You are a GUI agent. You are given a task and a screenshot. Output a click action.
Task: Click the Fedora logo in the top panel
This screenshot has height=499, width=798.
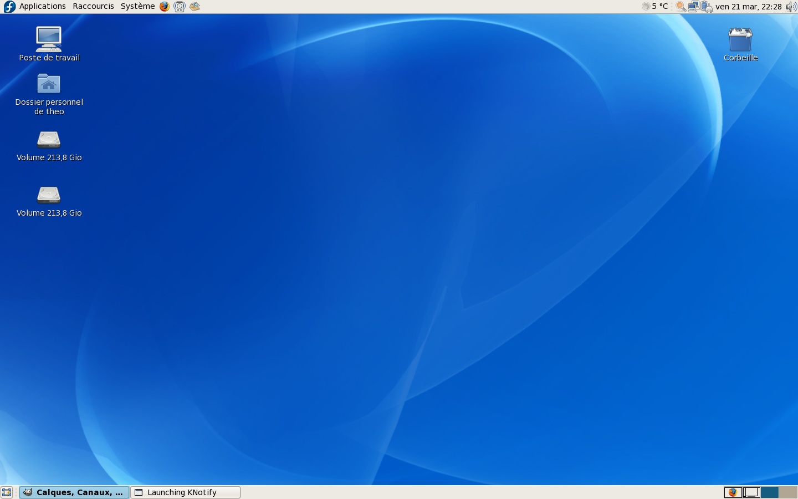(x=9, y=7)
